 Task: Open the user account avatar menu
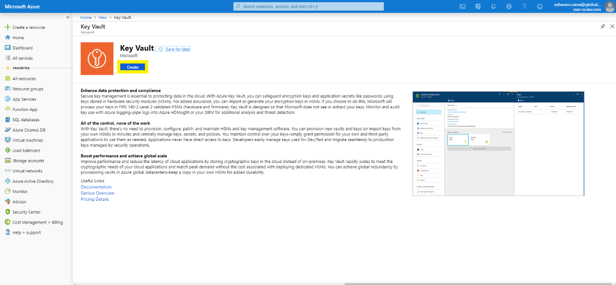pyautogui.click(x=610, y=6)
